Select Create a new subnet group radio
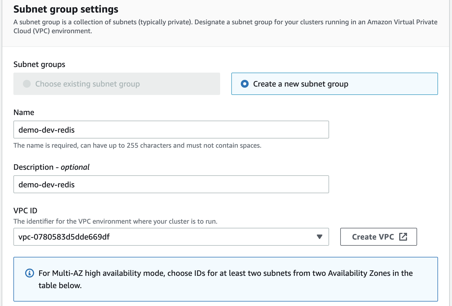452x306 pixels. pos(245,84)
